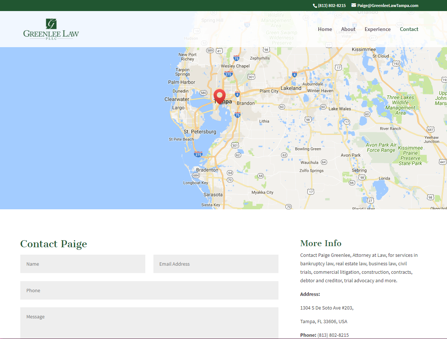The image size is (447, 339).
Task: Select the Auburndale map label
Action: [x=313, y=84]
